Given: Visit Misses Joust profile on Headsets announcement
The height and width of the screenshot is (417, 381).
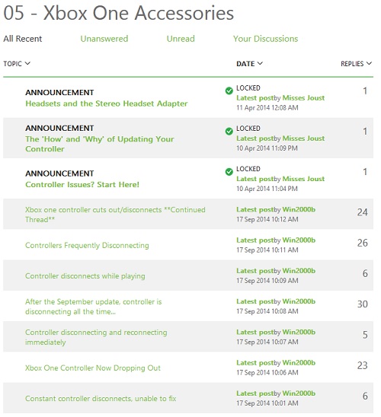Looking at the screenshot, I should point(303,98).
